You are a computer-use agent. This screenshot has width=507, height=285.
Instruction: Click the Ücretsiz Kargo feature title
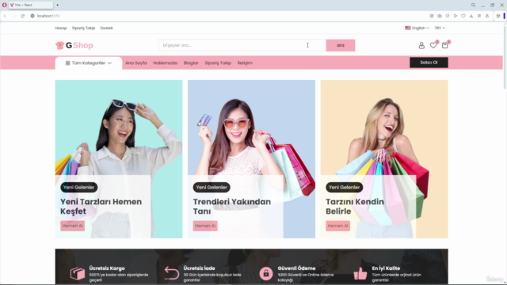tap(107, 268)
